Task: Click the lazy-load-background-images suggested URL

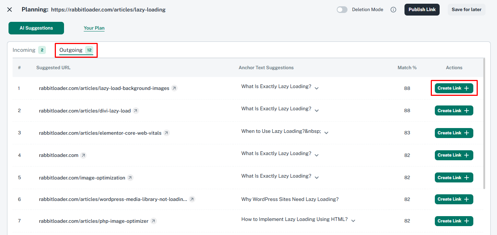Action: tap(104, 88)
